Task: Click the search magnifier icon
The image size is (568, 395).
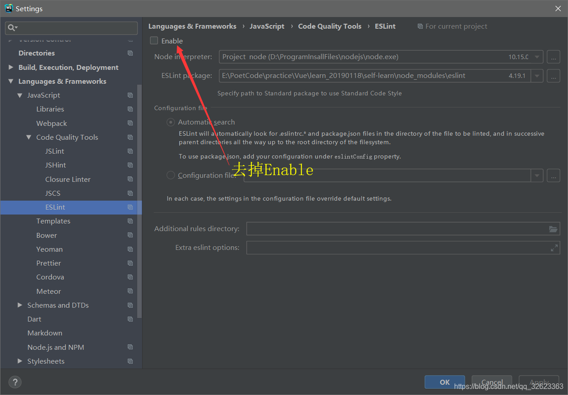Action: tap(12, 28)
